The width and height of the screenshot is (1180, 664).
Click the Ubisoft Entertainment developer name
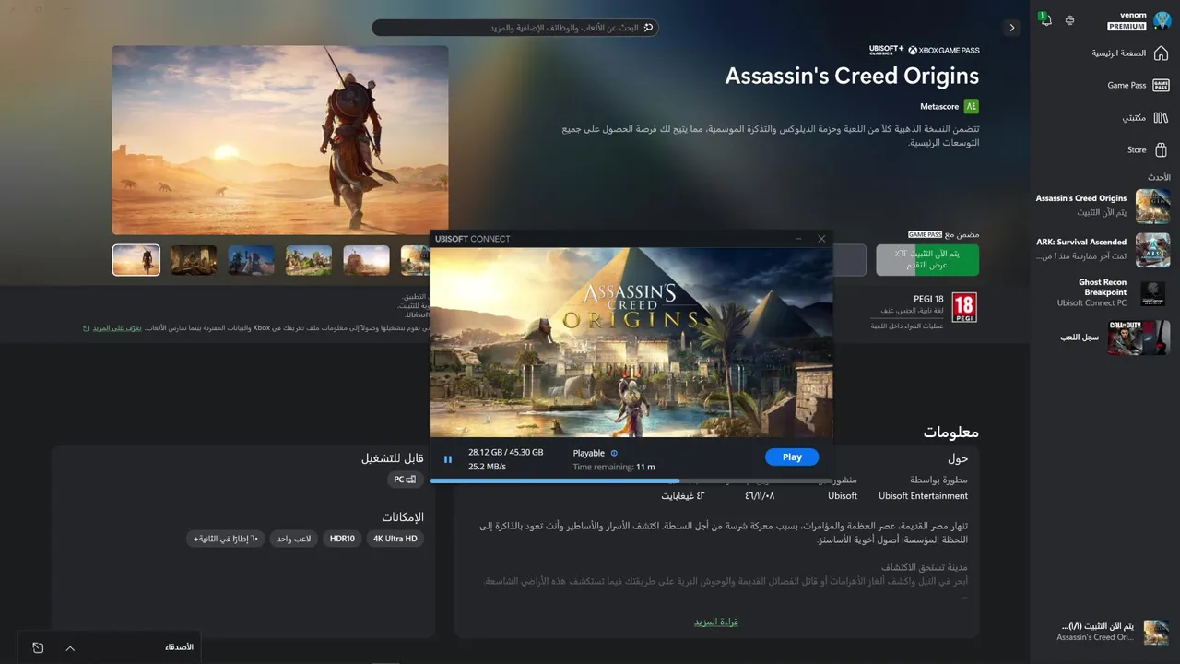923,496
